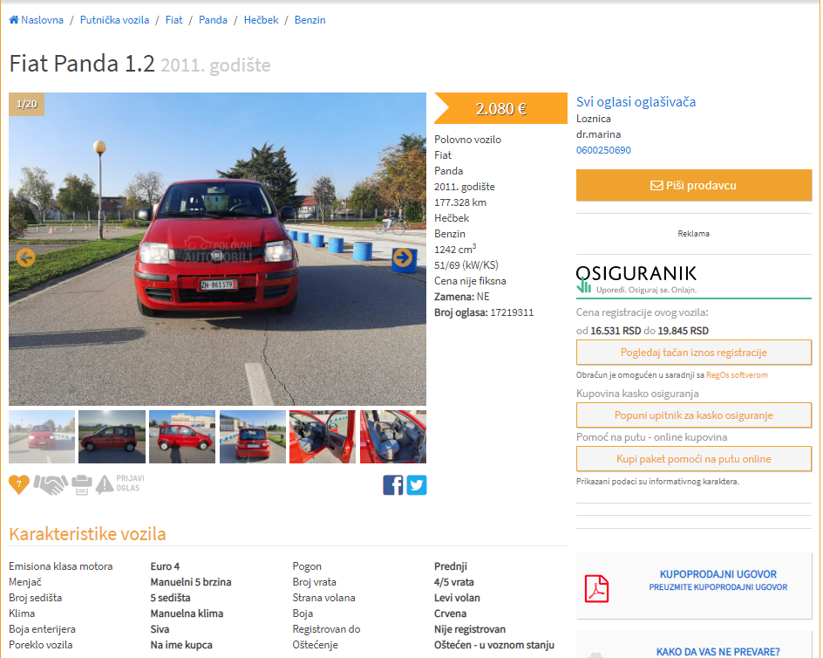
Task: Select second thumbnail showing car side view
Action: pyautogui.click(x=112, y=436)
